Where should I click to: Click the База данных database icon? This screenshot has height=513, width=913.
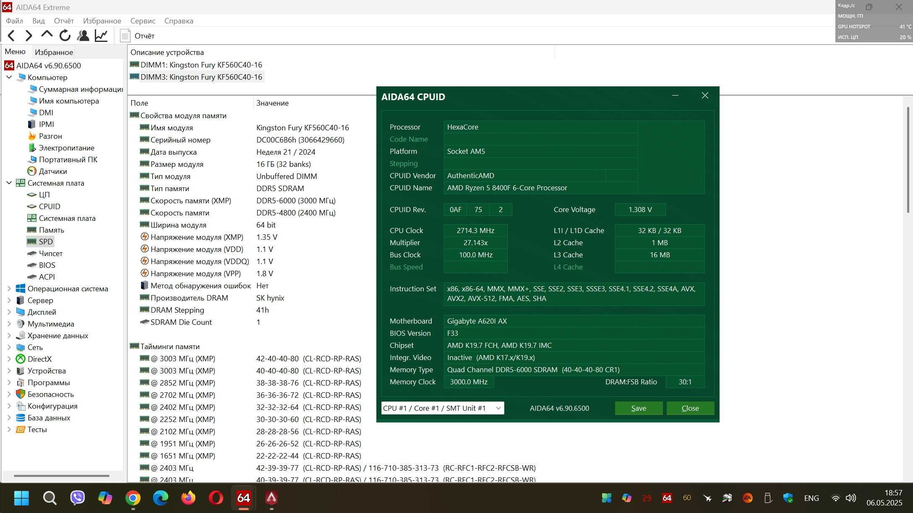pos(20,417)
